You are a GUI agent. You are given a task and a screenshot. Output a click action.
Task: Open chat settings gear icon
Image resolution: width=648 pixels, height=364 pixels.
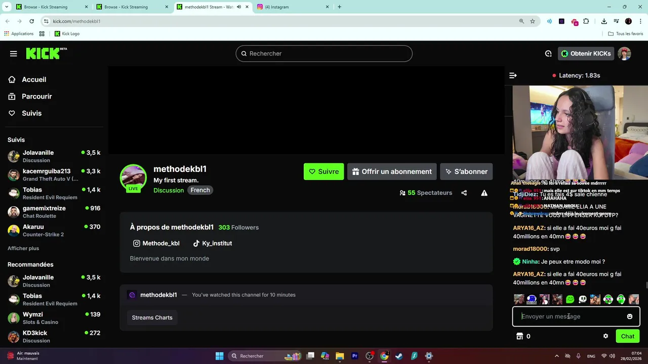(605, 336)
